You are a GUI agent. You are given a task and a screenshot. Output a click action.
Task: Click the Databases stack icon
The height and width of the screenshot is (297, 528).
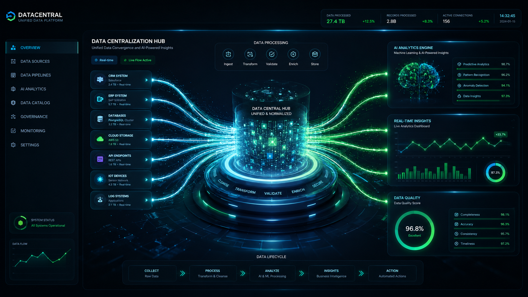[100, 119]
